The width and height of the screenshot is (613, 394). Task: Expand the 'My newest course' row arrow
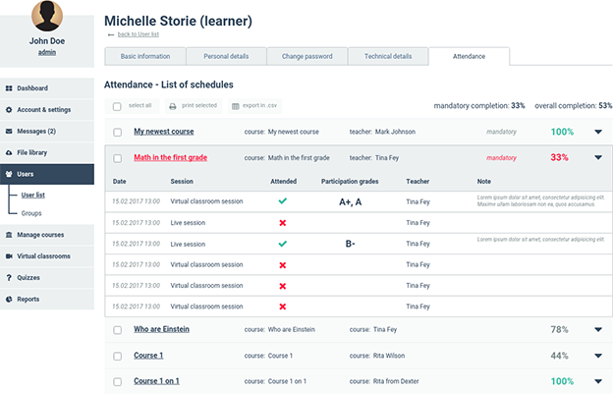(x=597, y=132)
